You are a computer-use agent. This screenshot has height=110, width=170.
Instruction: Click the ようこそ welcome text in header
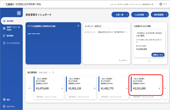132,5
